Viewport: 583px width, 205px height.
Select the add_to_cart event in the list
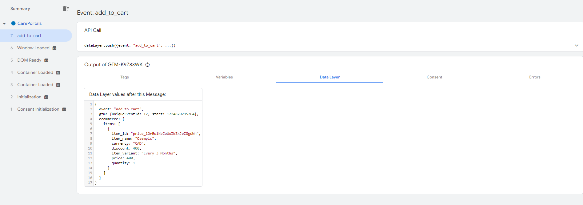tap(29, 36)
